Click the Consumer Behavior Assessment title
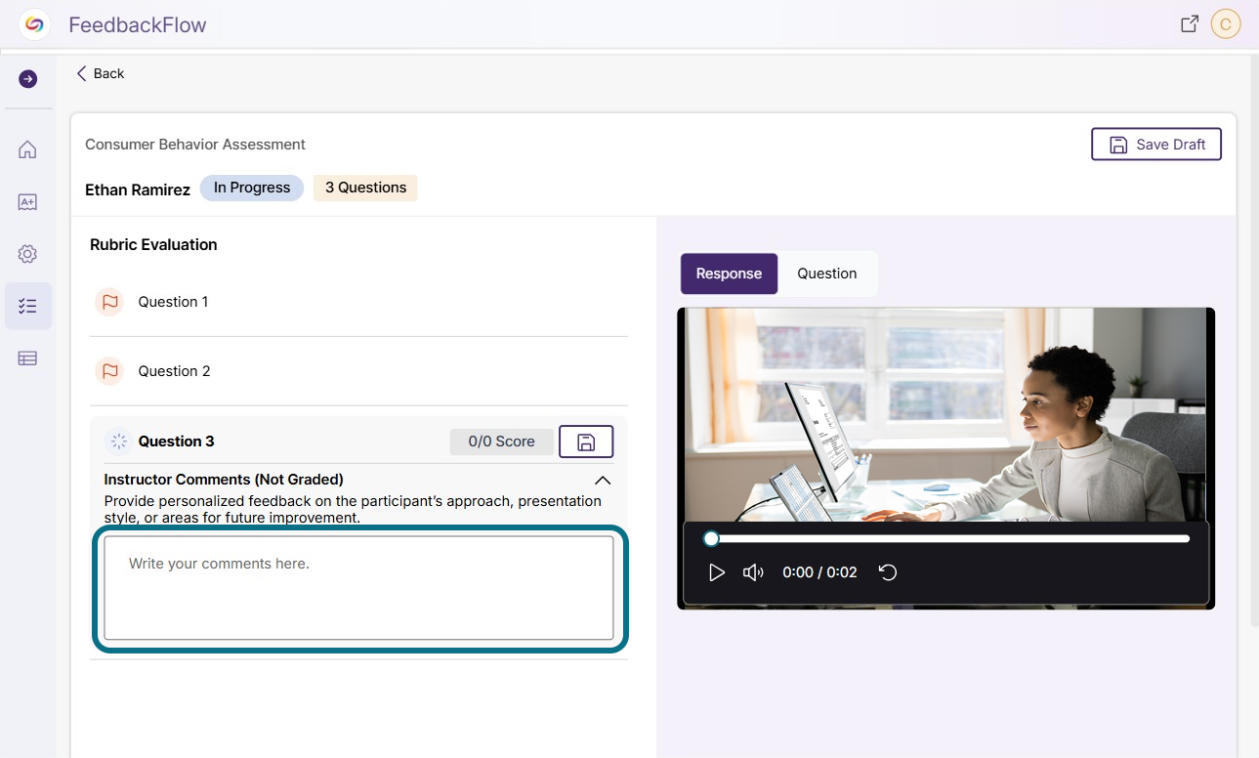Viewport: 1259px width, 758px height. point(195,145)
